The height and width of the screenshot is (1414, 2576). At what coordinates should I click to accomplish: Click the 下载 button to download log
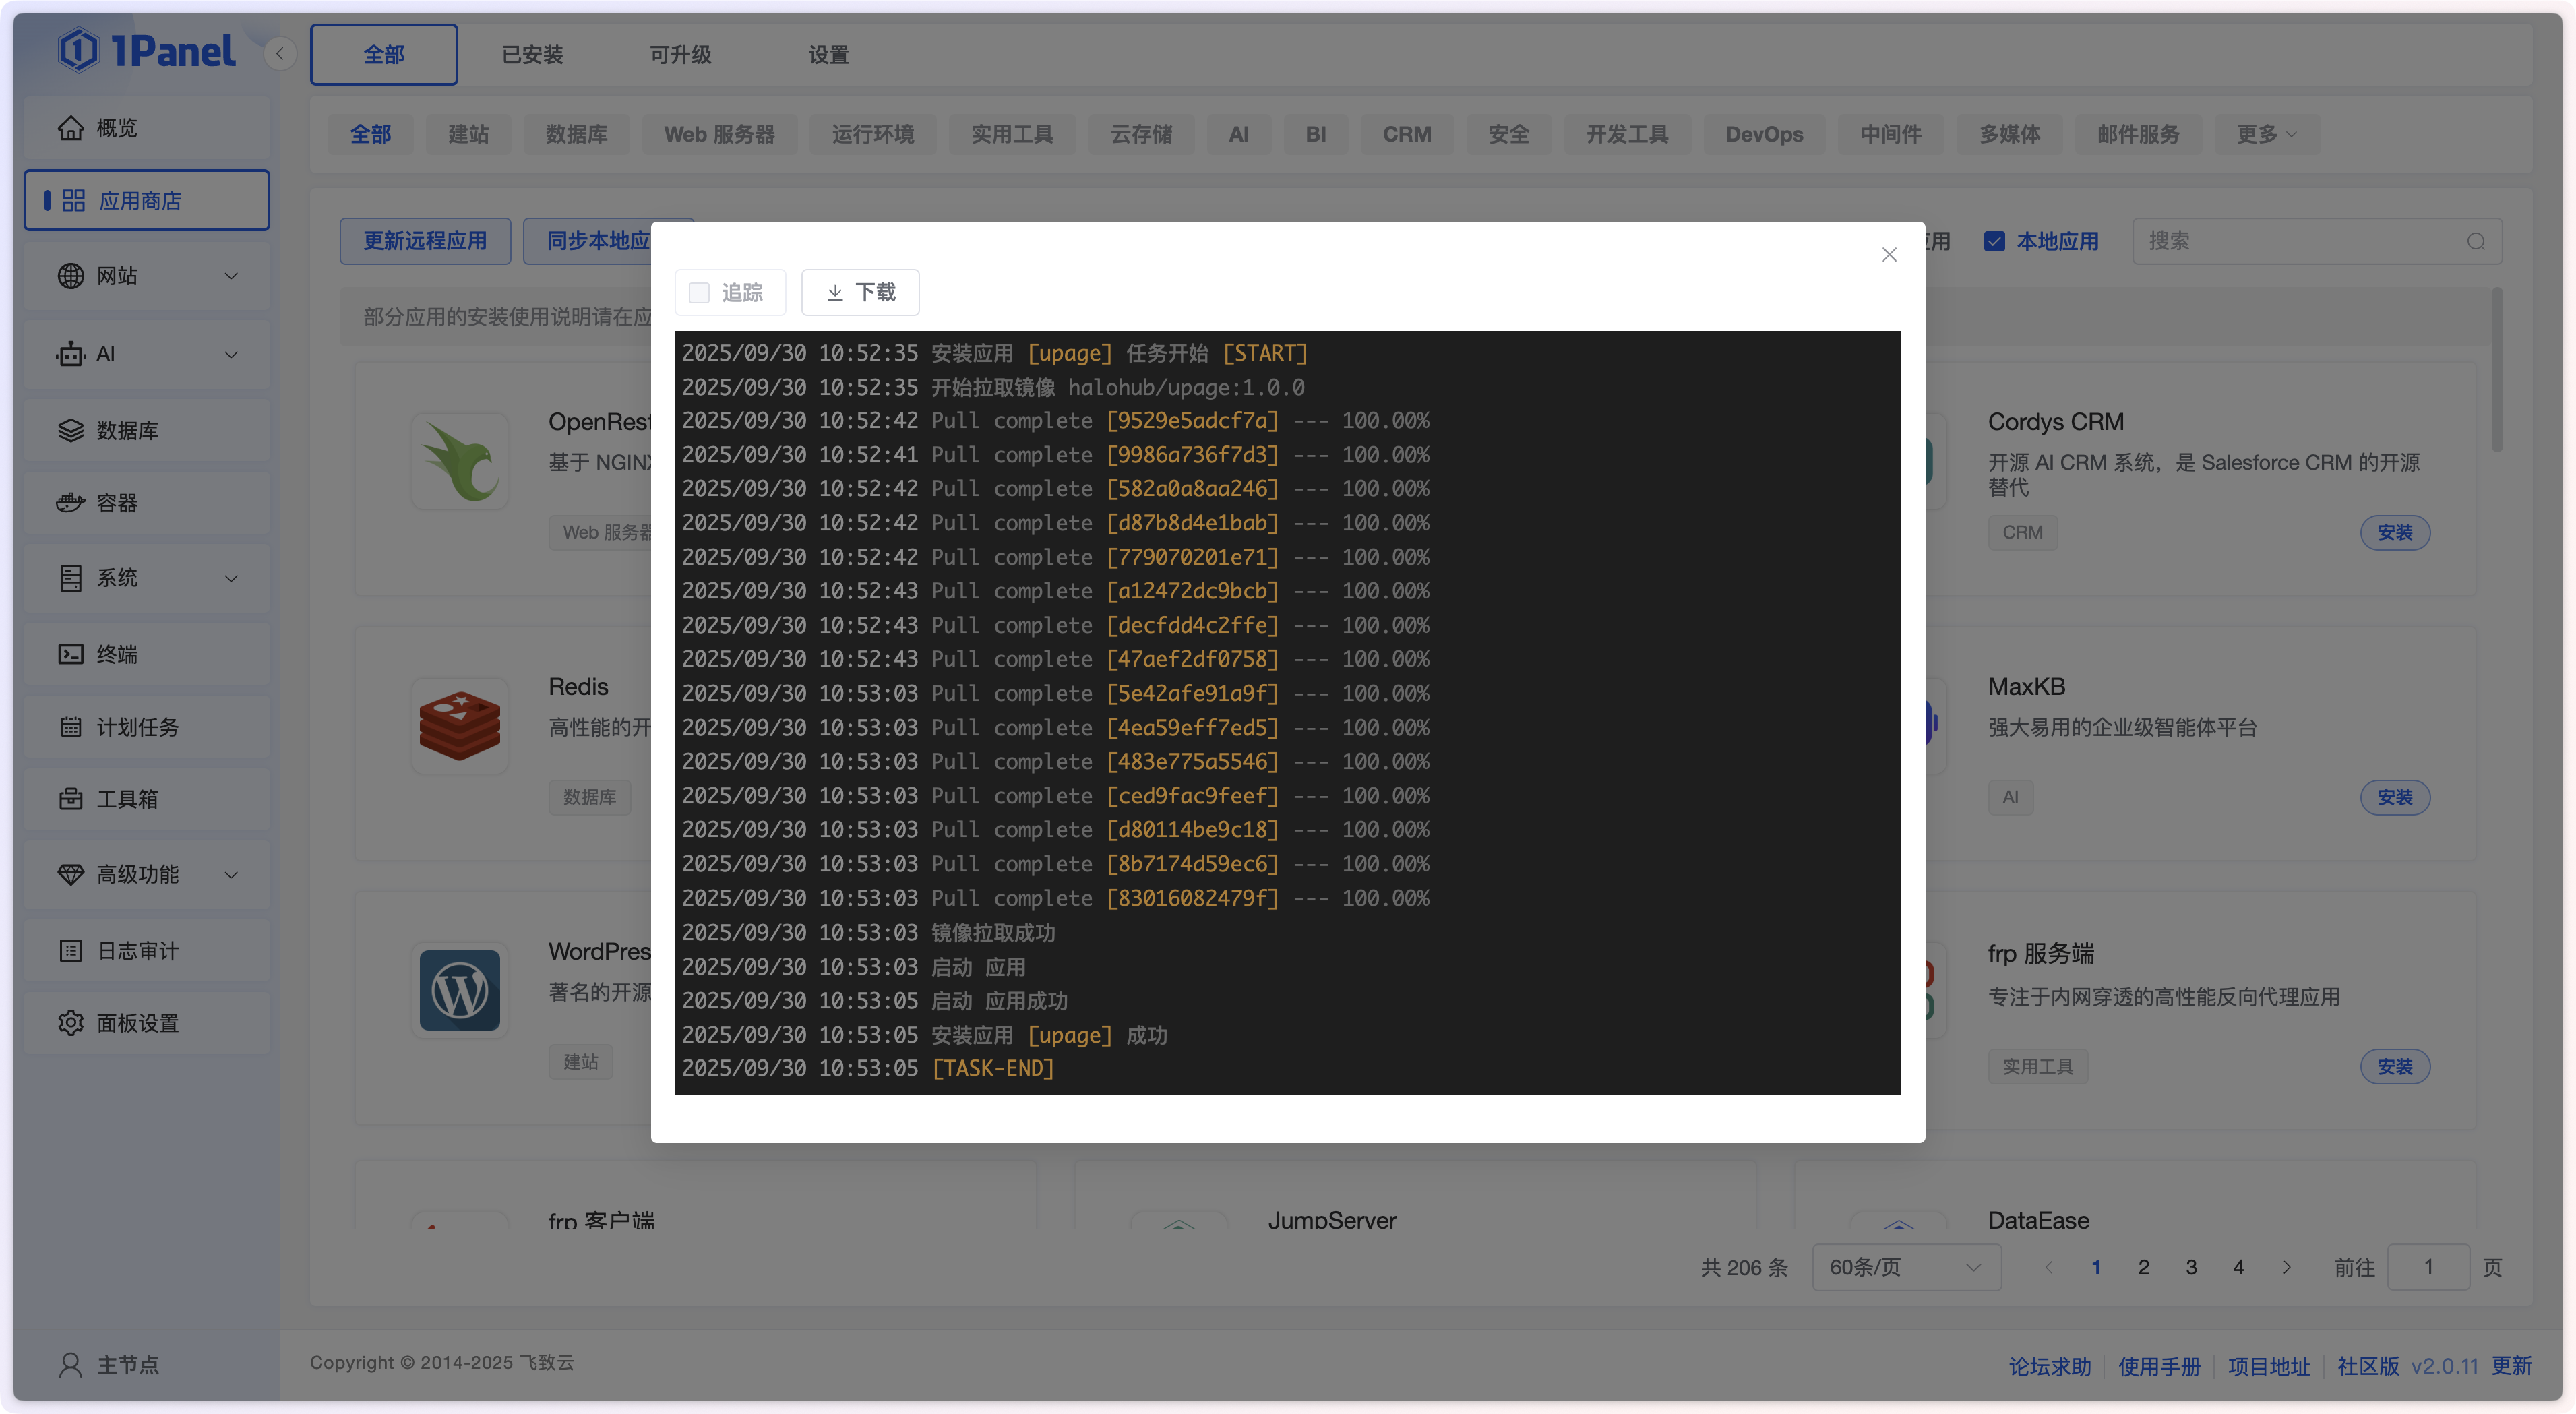[x=860, y=292]
